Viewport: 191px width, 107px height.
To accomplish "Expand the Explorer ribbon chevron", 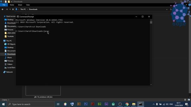I will 186,5.
